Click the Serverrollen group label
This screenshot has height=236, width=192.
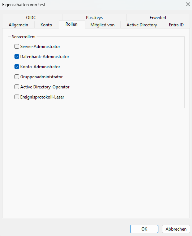24,37
